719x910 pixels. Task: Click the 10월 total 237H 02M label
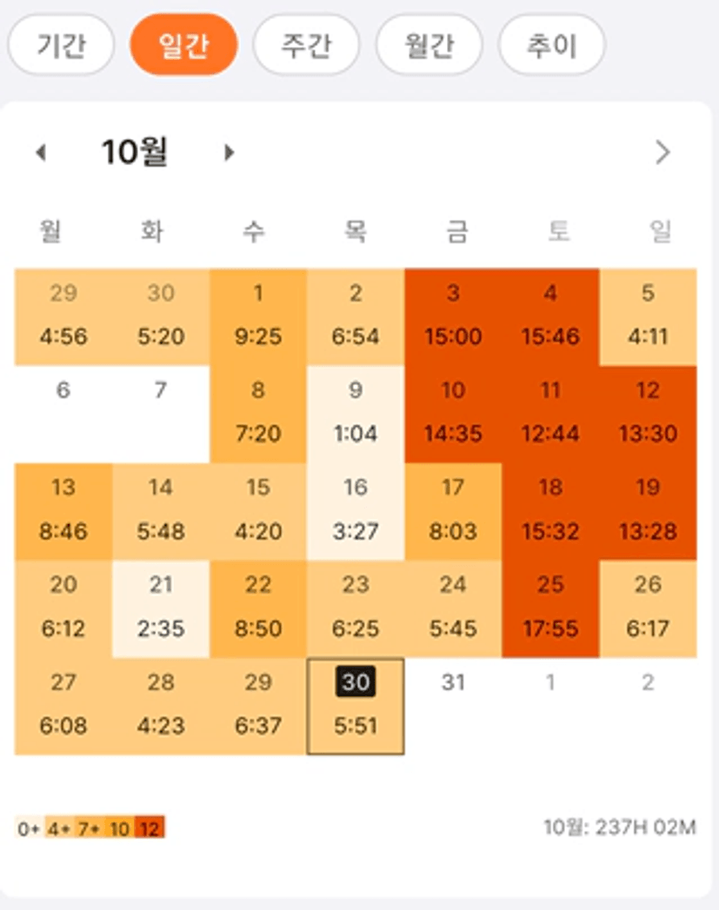(620, 827)
